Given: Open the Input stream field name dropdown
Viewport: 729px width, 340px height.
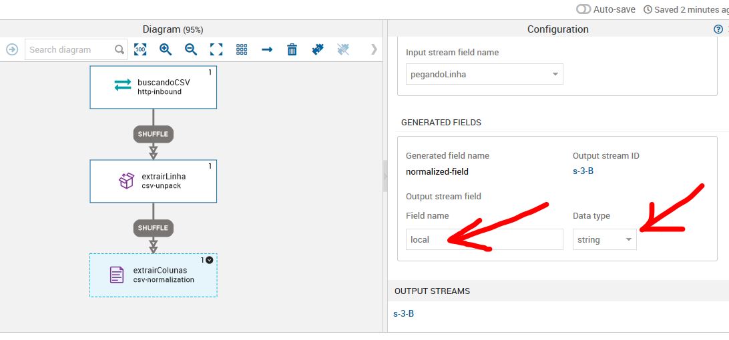Looking at the screenshot, I should click(x=485, y=74).
